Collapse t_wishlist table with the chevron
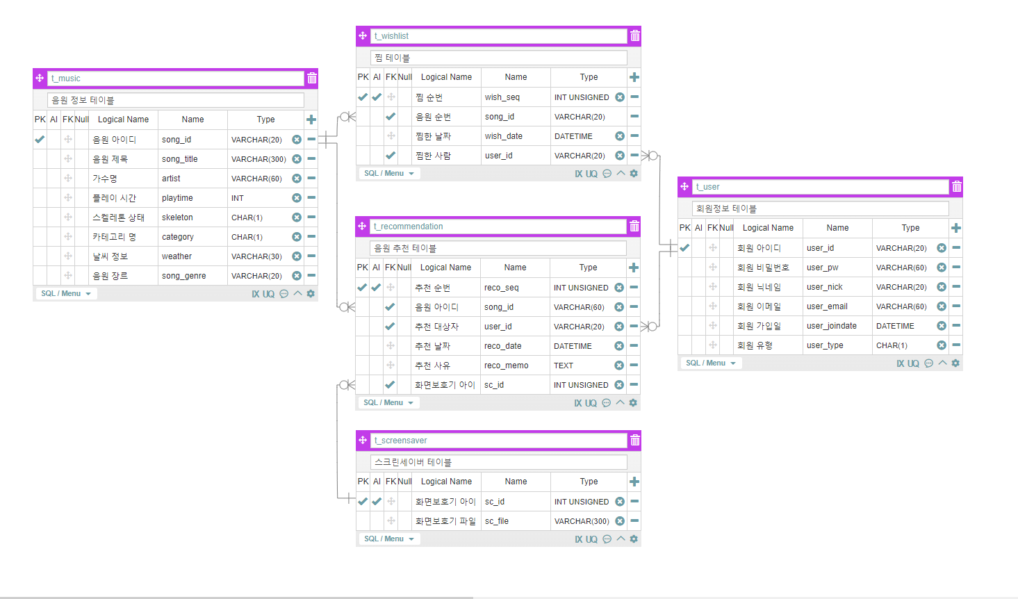 [621, 173]
